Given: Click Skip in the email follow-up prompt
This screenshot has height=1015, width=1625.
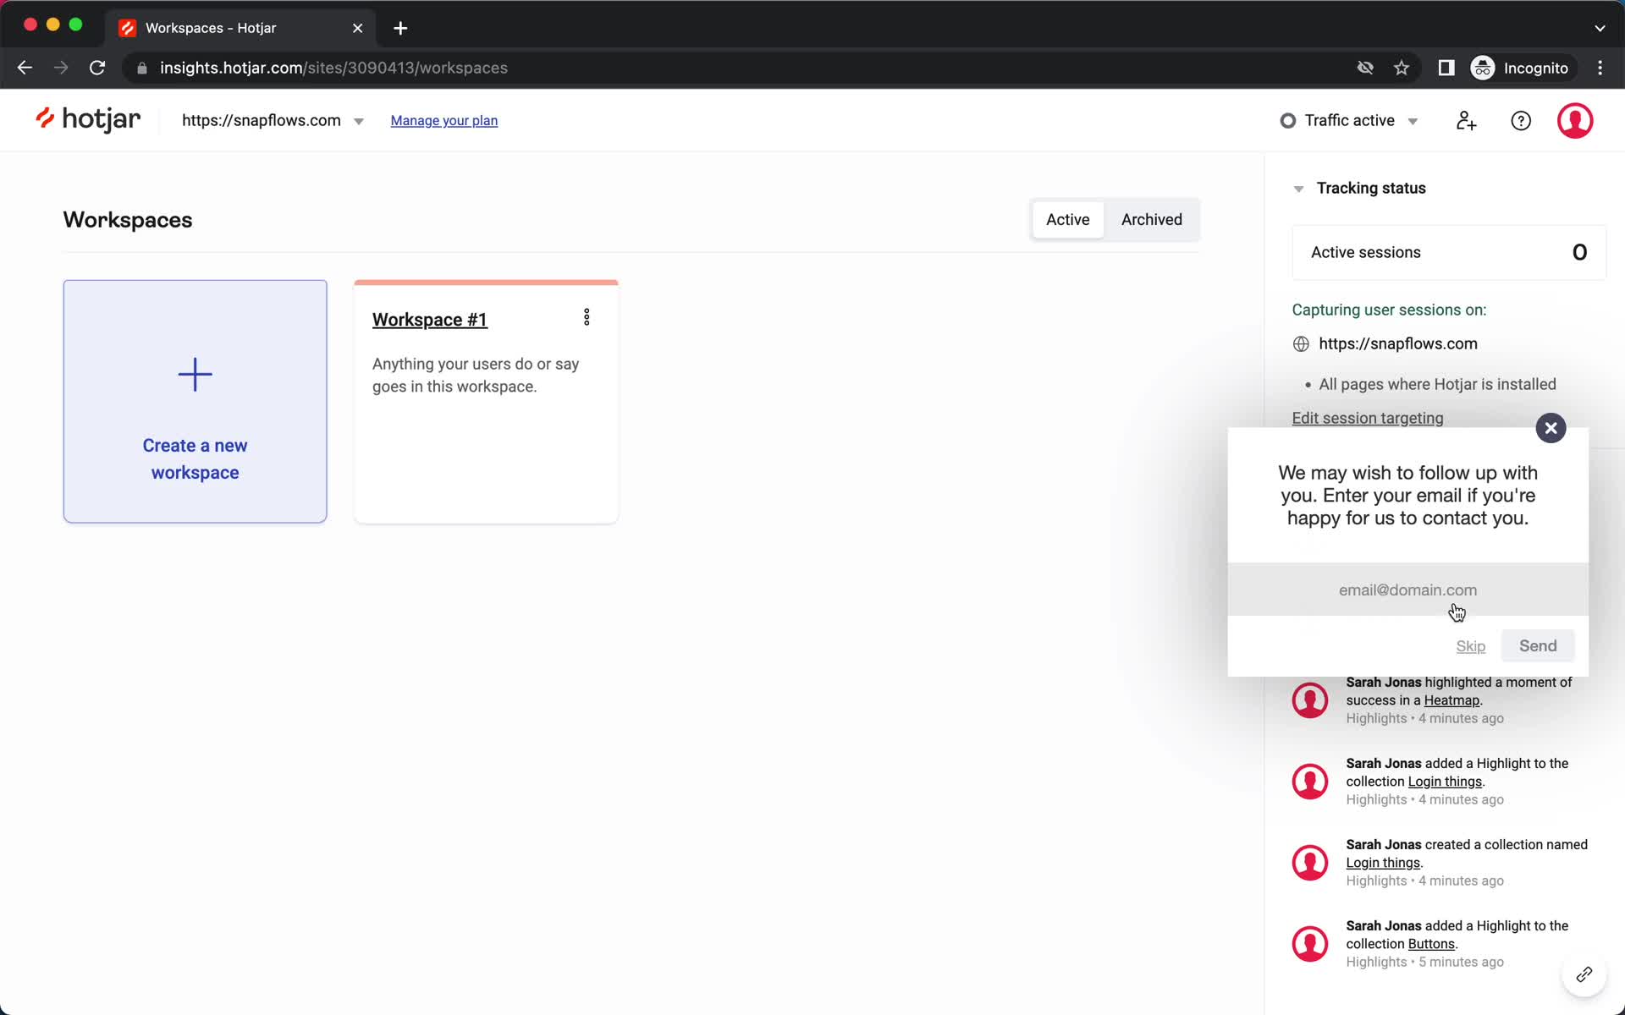Looking at the screenshot, I should click(x=1471, y=645).
